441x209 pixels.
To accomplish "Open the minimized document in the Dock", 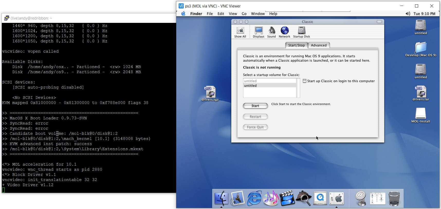I will (377, 198).
